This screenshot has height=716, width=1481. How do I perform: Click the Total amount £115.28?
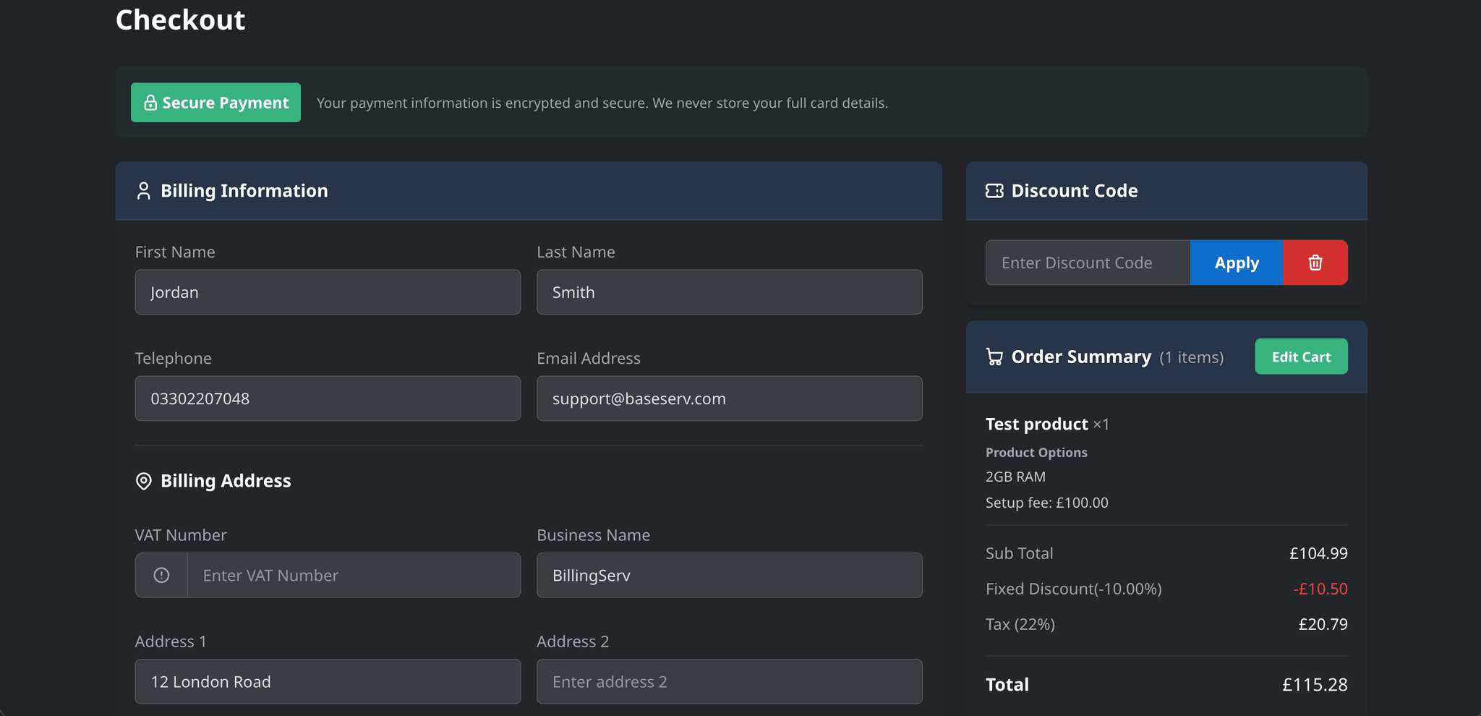(1315, 685)
